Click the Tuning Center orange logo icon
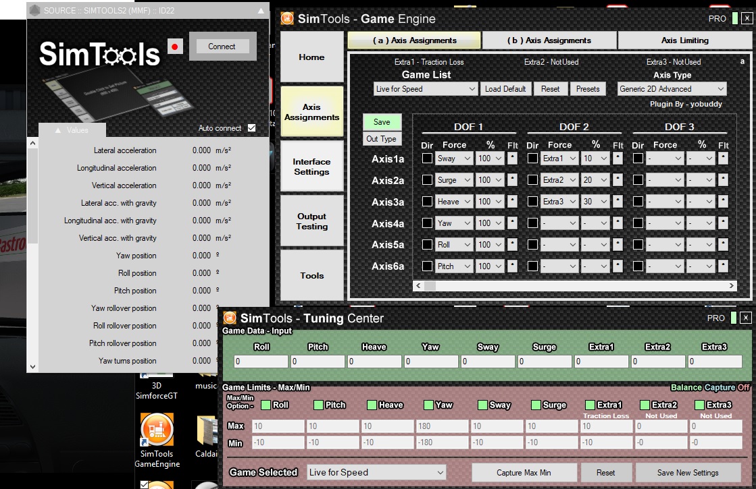The height and width of the screenshot is (489, 756). click(230, 318)
